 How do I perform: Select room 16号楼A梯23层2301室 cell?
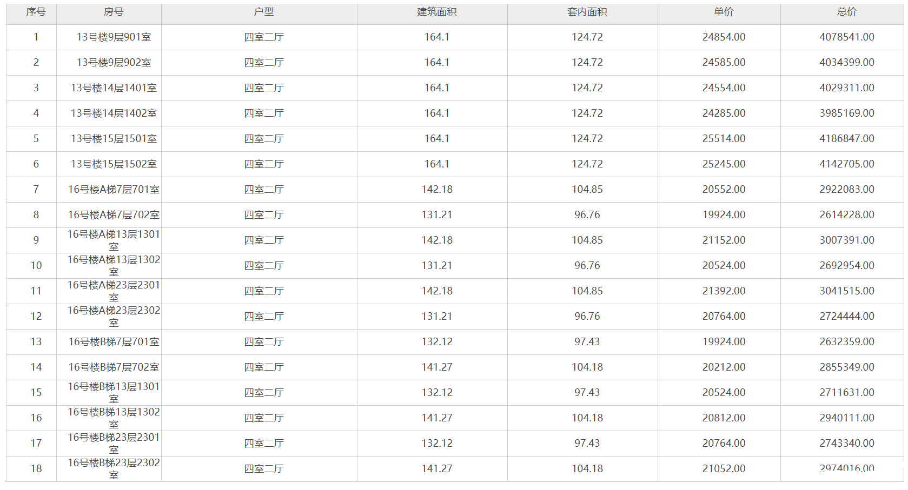pyautogui.click(x=114, y=291)
